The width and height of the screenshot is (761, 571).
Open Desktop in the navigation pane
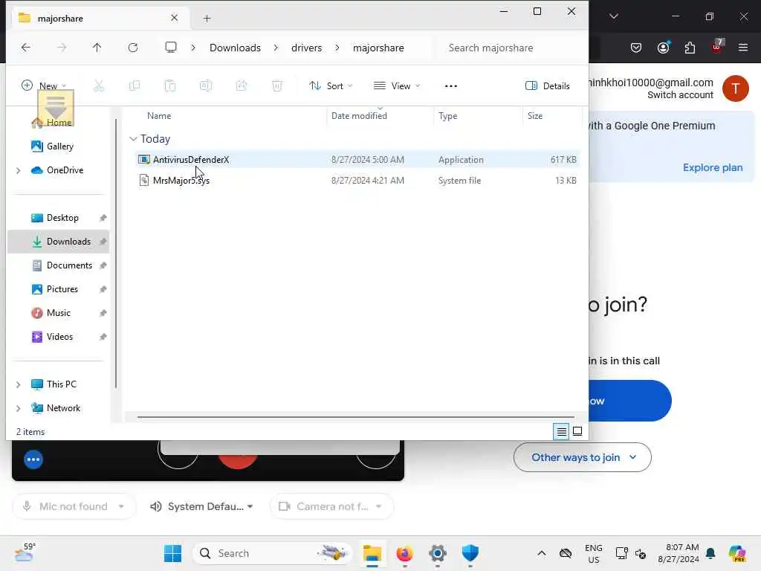(x=62, y=218)
